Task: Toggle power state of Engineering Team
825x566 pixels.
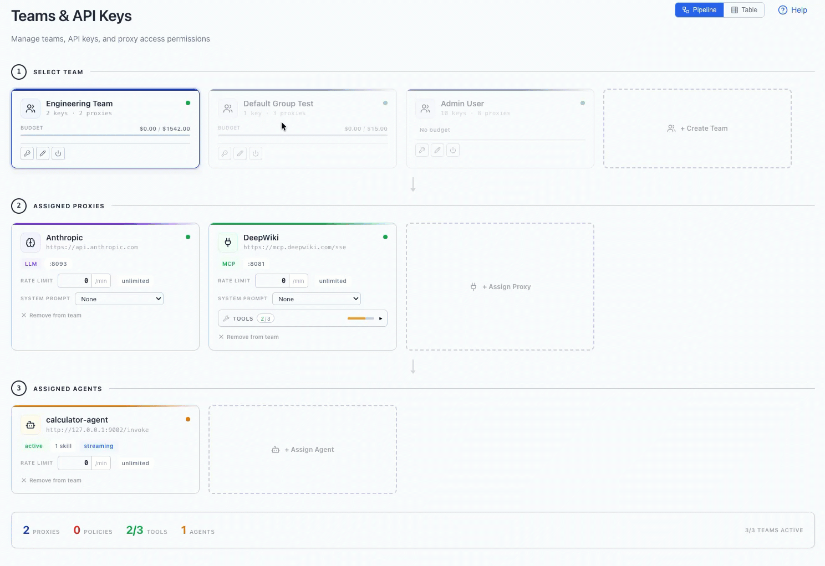Action: [58, 153]
